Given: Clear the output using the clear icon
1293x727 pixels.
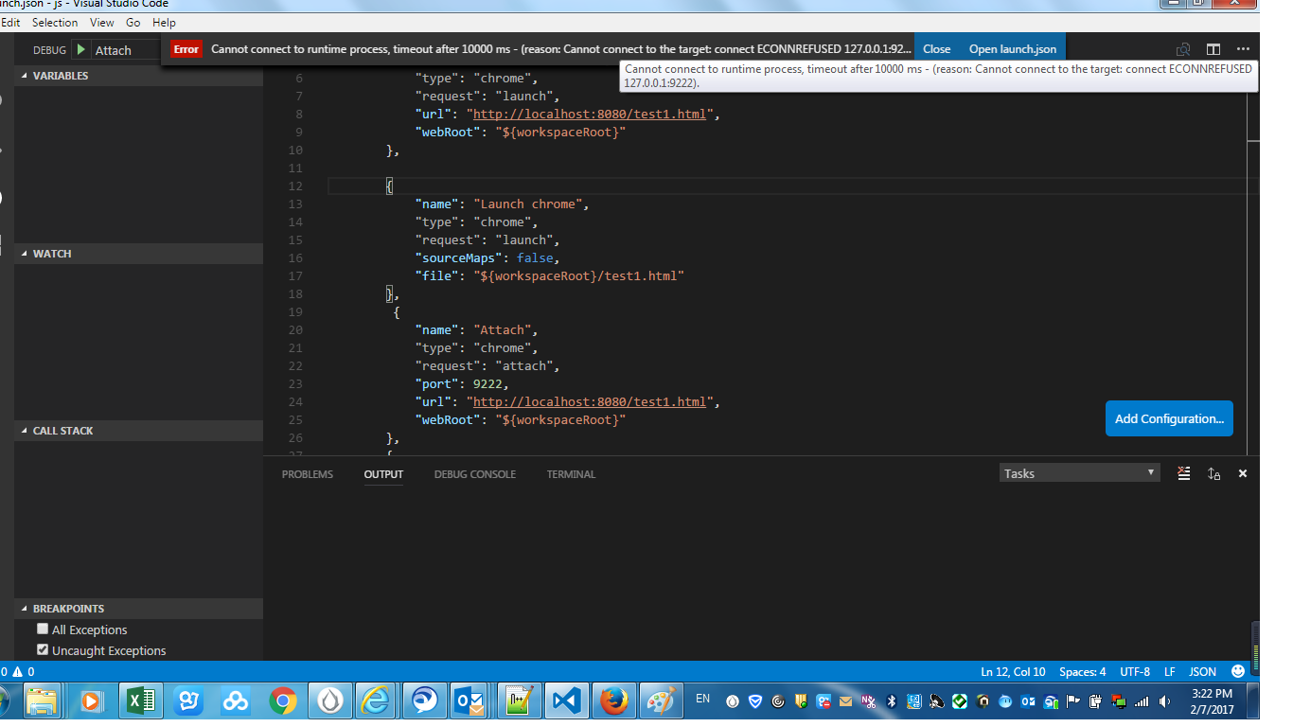Looking at the screenshot, I should (1183, 473).
